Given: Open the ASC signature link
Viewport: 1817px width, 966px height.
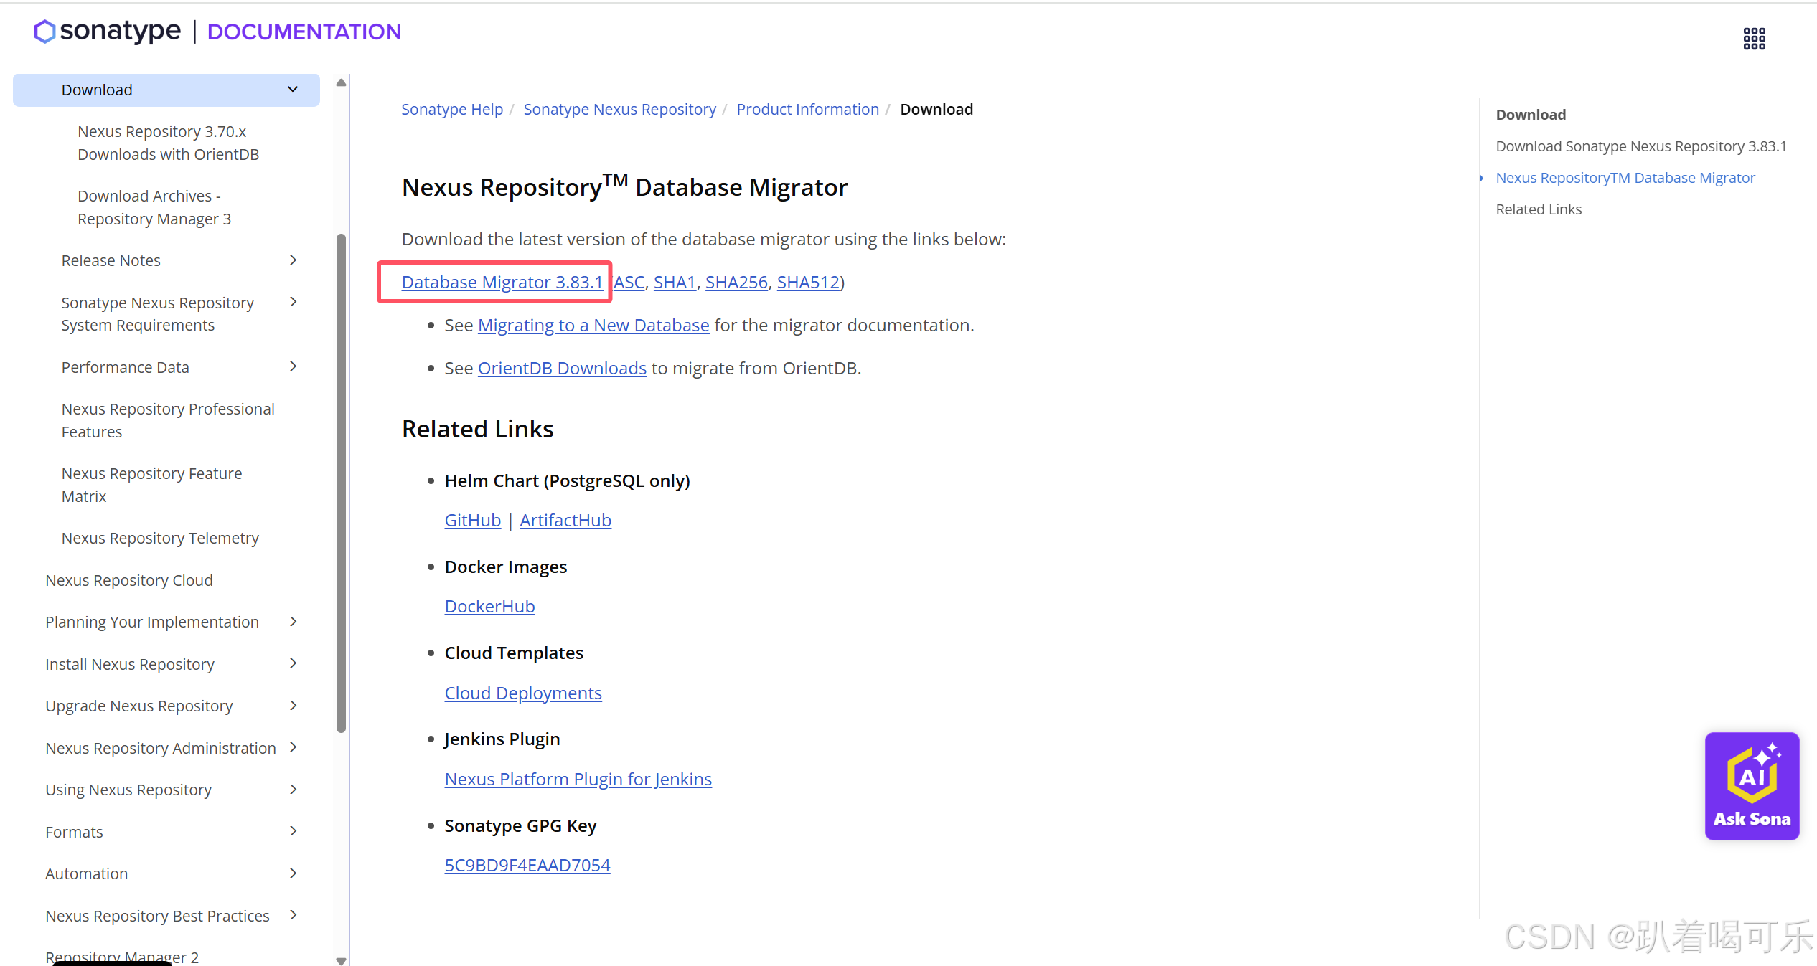Looking at the screenshot, I should click(629, 282).
